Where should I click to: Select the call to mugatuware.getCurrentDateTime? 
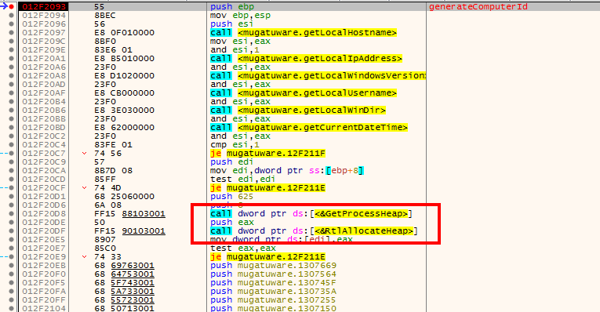pyautogui.click(x=309, y=127)
